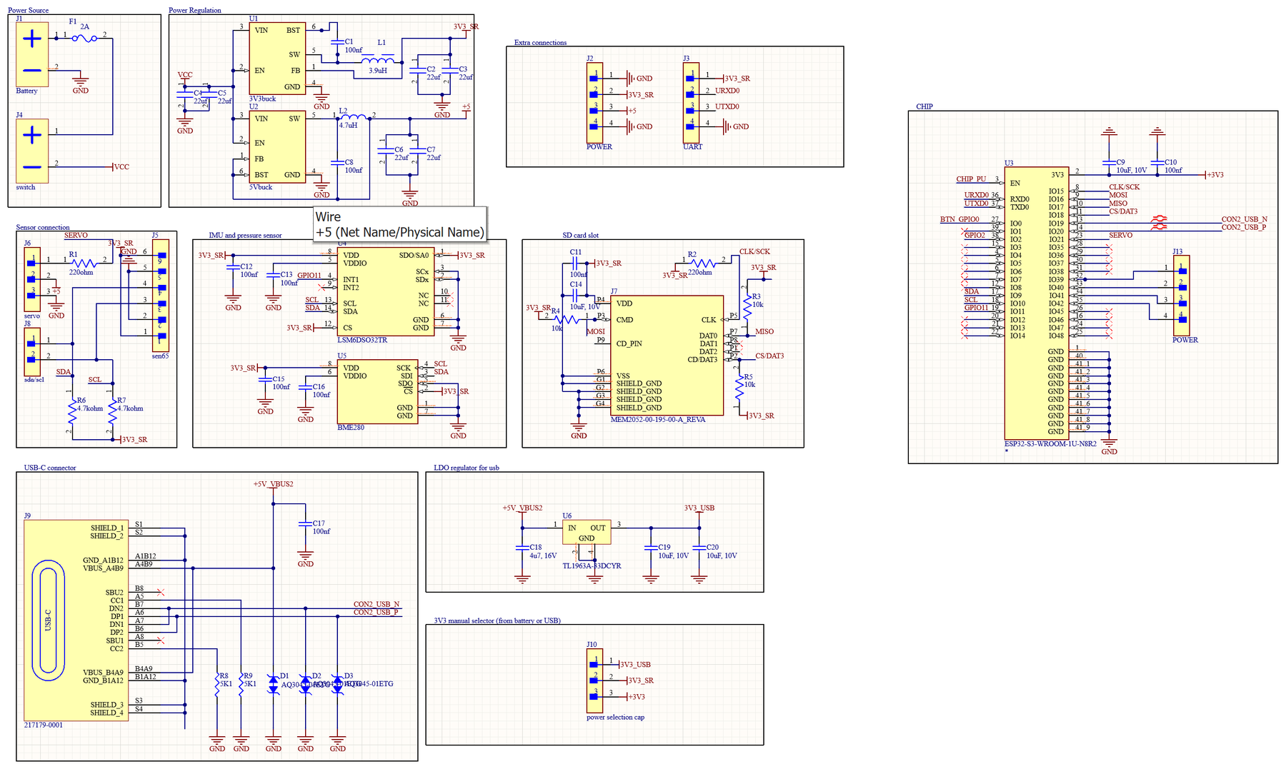The width and height of the screenshot is (1286, 769).
Task: Click resistor R1 220ohm in Sensor connection
Action: coord(85,263)
